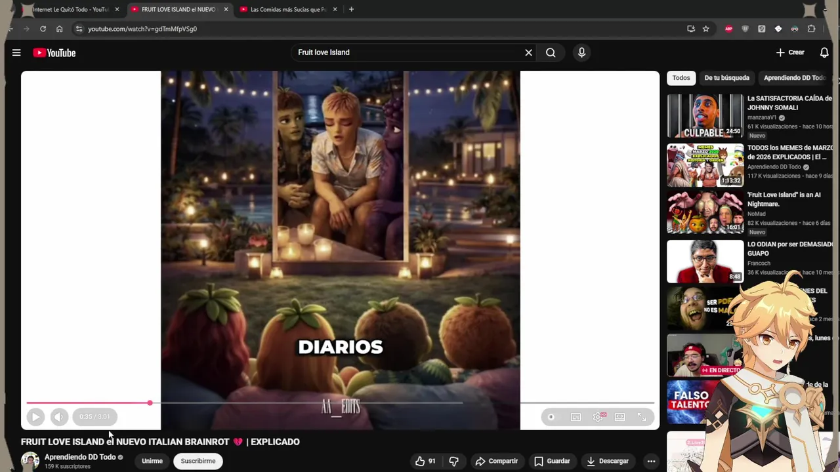Start voice search with the microphone
Viewport: 840px width, 472px height.
581,52
